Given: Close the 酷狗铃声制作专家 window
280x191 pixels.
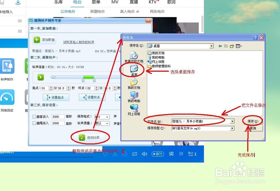Looking at the screenshot, I should pos(148,20).
